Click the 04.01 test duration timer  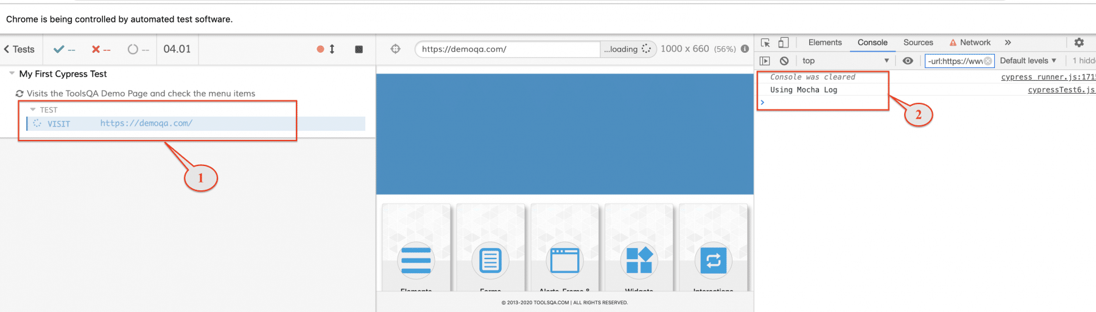point(177,49)
